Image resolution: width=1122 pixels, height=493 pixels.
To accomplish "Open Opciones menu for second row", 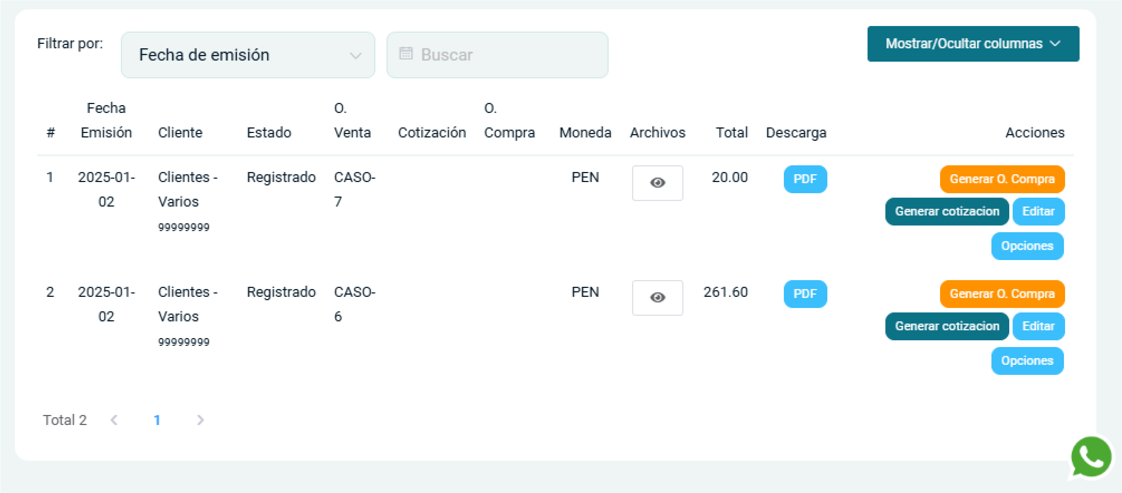I will [1027, 361].
